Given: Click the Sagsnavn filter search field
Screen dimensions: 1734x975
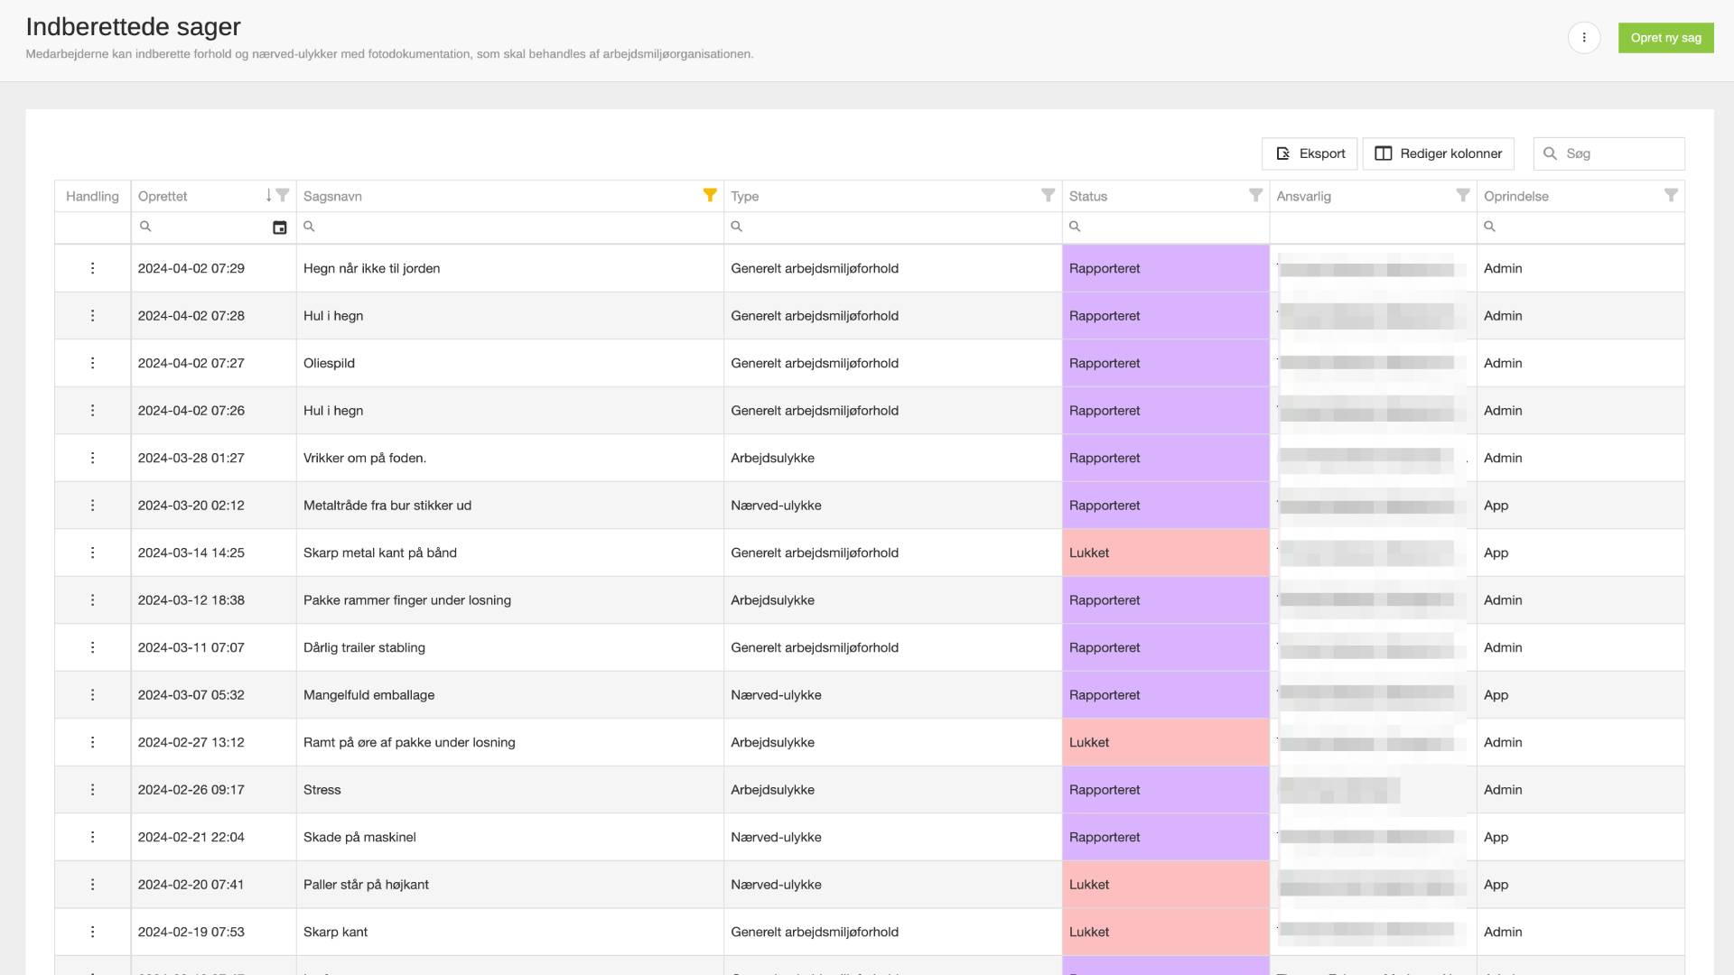Looking at the screenshot, I should point(509,227).
